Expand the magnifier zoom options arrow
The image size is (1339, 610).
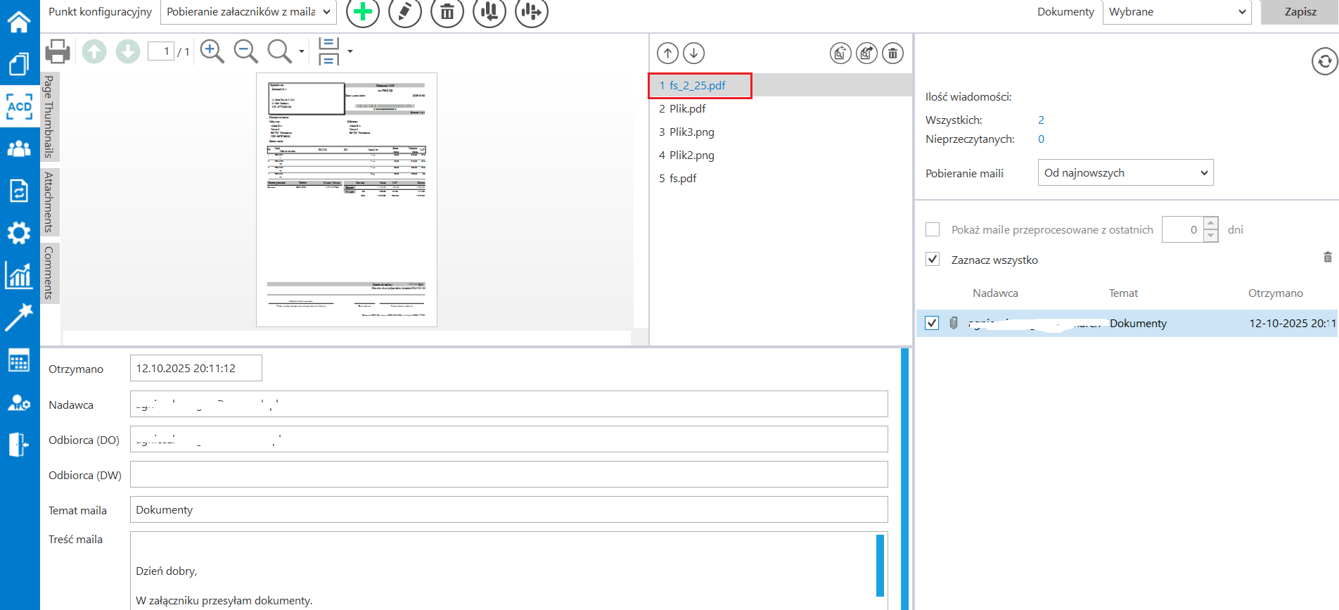302,51
